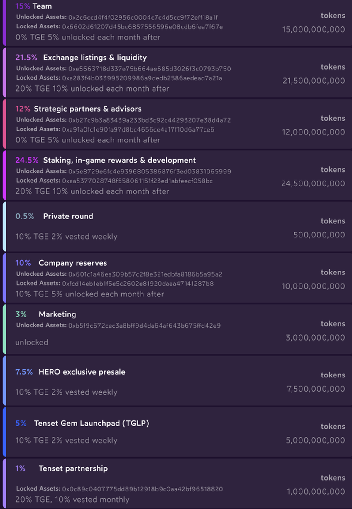Open Strategic partners unlocked assets address
This screenshot has width=352, height=509.
(x=149, y=120)
